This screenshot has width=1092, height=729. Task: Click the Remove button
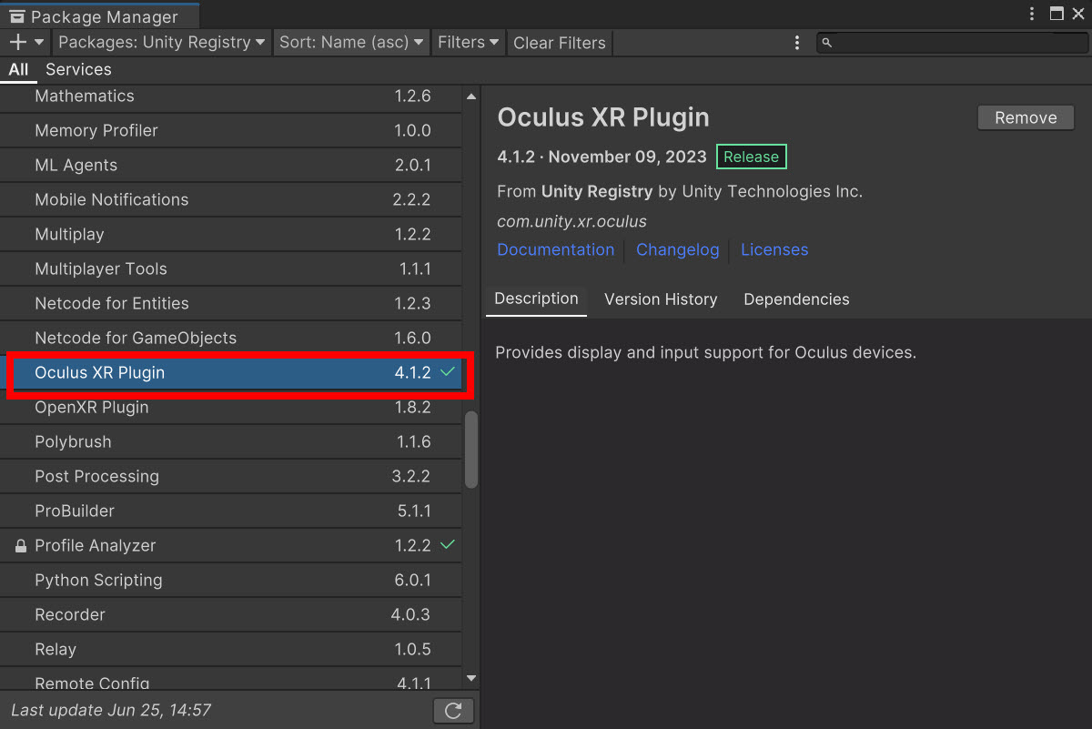tap(1026, 117)
